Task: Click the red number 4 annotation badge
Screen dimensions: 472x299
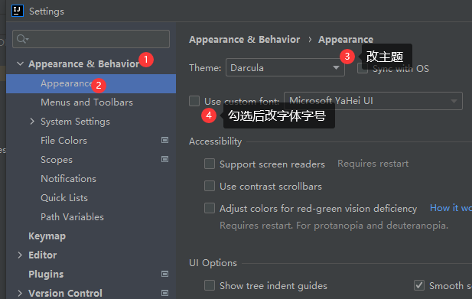Action: [x=209, y=115]
